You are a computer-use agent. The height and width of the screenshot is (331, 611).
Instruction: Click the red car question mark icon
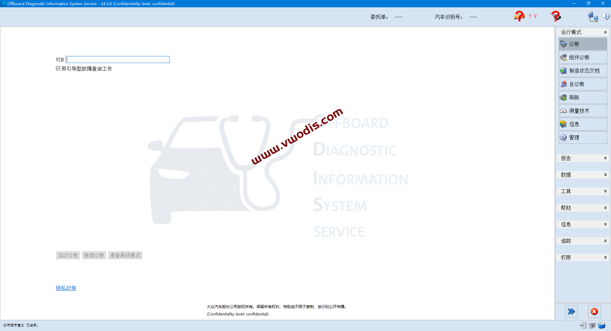tap(519, 16)
